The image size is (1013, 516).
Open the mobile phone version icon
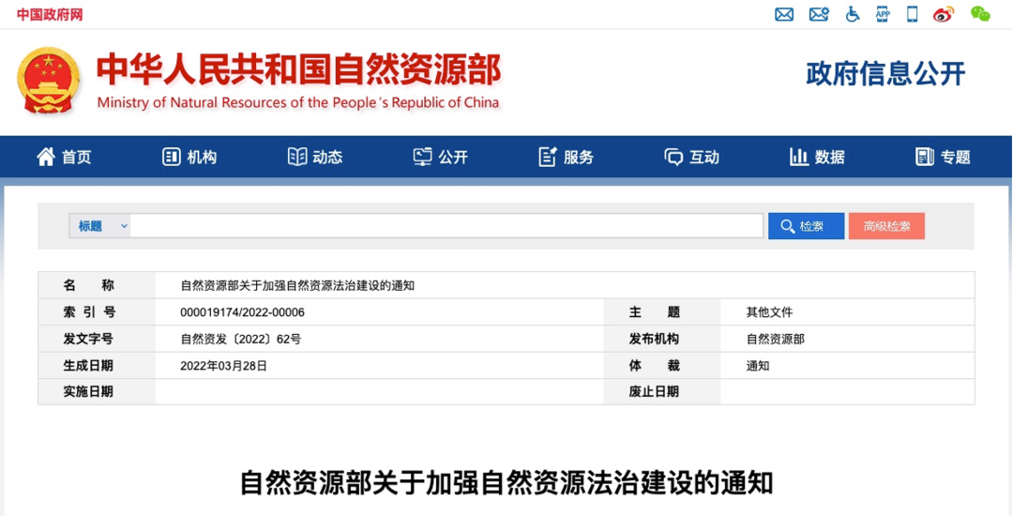tap(913, 14)
